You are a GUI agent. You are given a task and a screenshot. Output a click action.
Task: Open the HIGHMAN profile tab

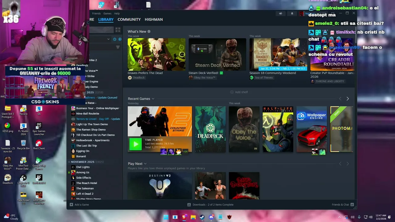click(154, 19)
